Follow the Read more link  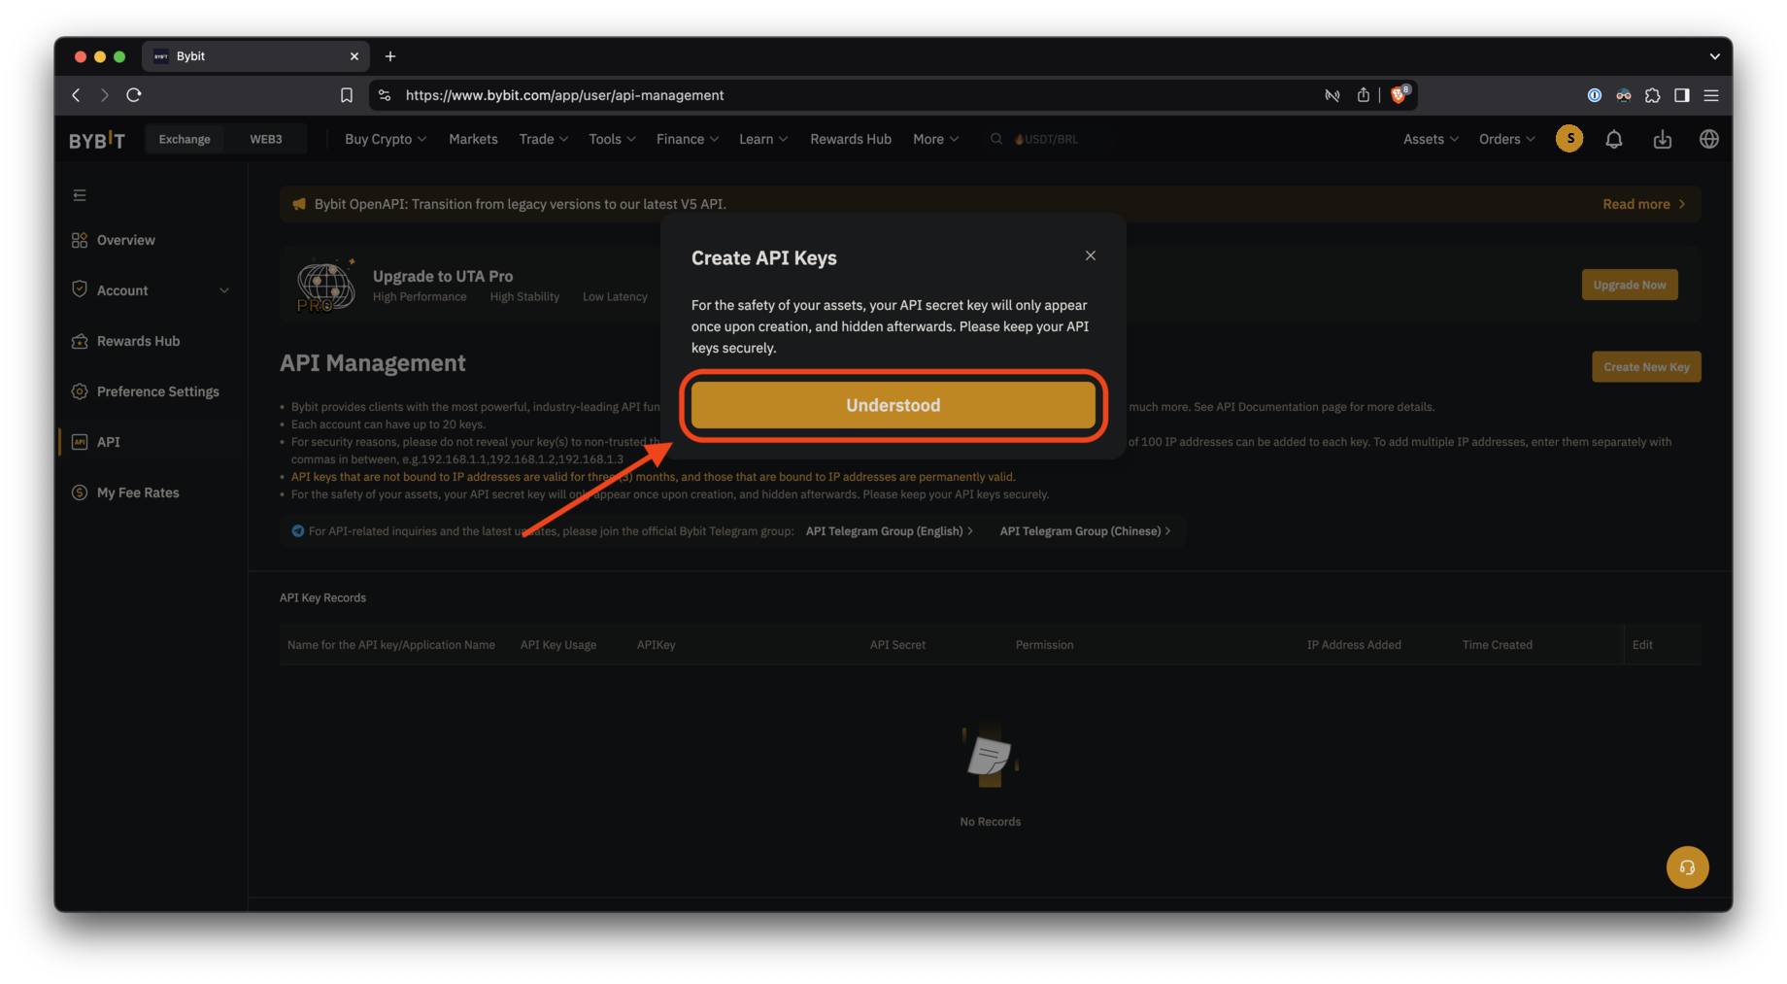coord(1643,204)
